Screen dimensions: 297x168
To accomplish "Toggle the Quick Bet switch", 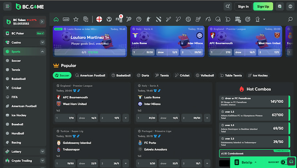I will click(283, 162).
